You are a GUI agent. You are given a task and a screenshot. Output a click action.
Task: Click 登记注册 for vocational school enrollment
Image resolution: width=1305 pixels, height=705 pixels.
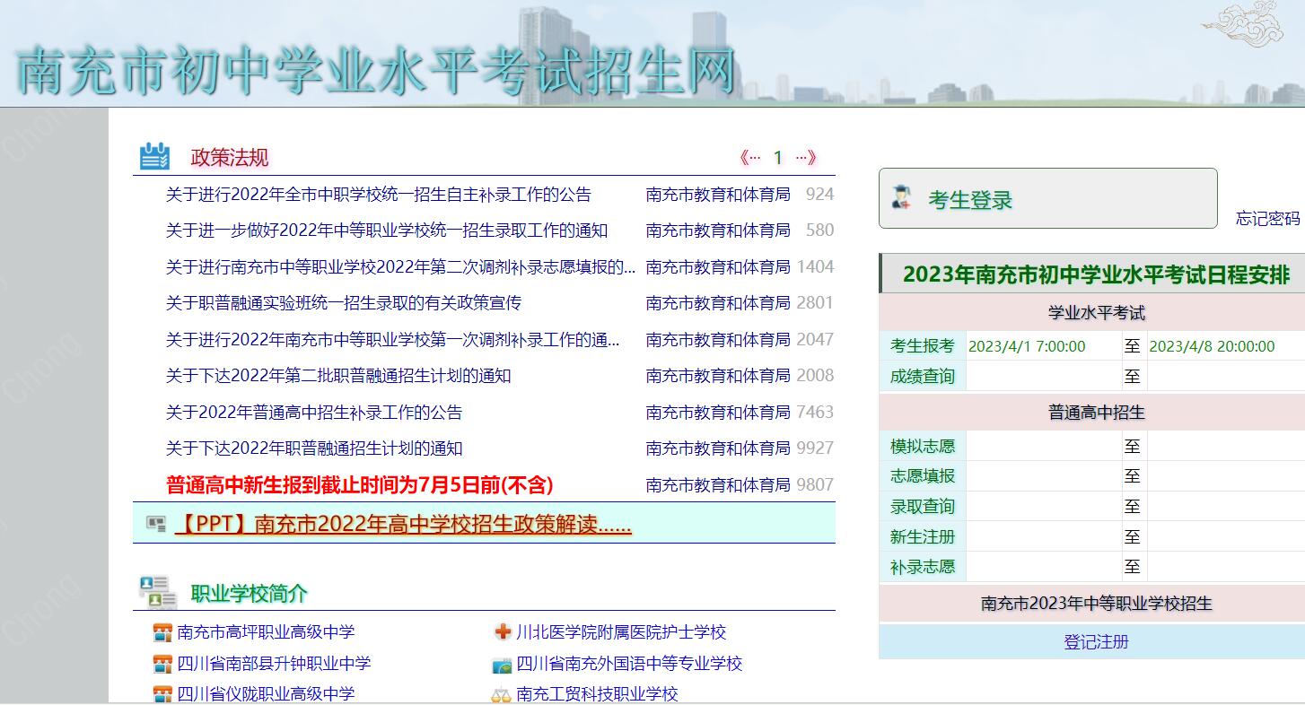pyautogui.click(x=1095, y=642)
